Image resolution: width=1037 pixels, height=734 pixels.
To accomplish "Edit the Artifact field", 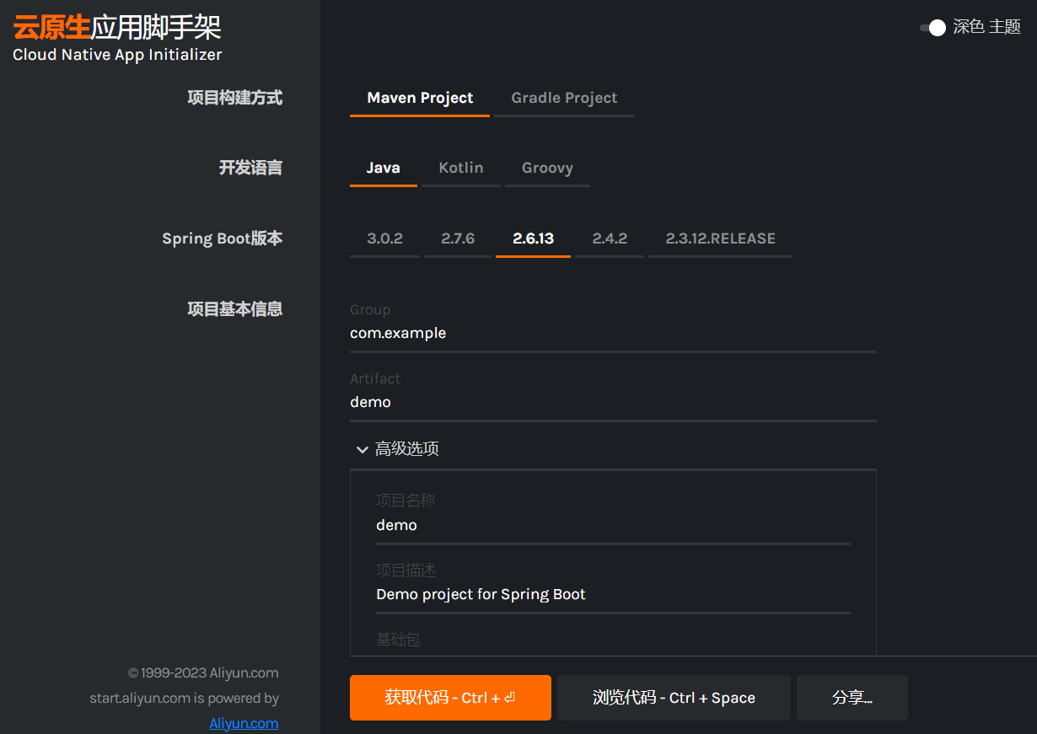I will [x=613, y=403].
